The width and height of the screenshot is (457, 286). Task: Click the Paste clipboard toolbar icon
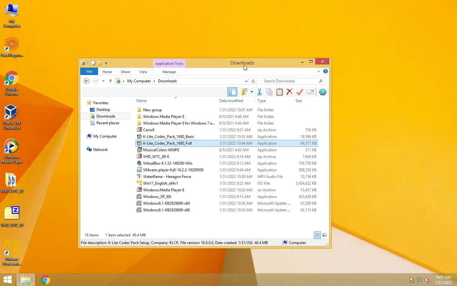(x=280, y=92)
